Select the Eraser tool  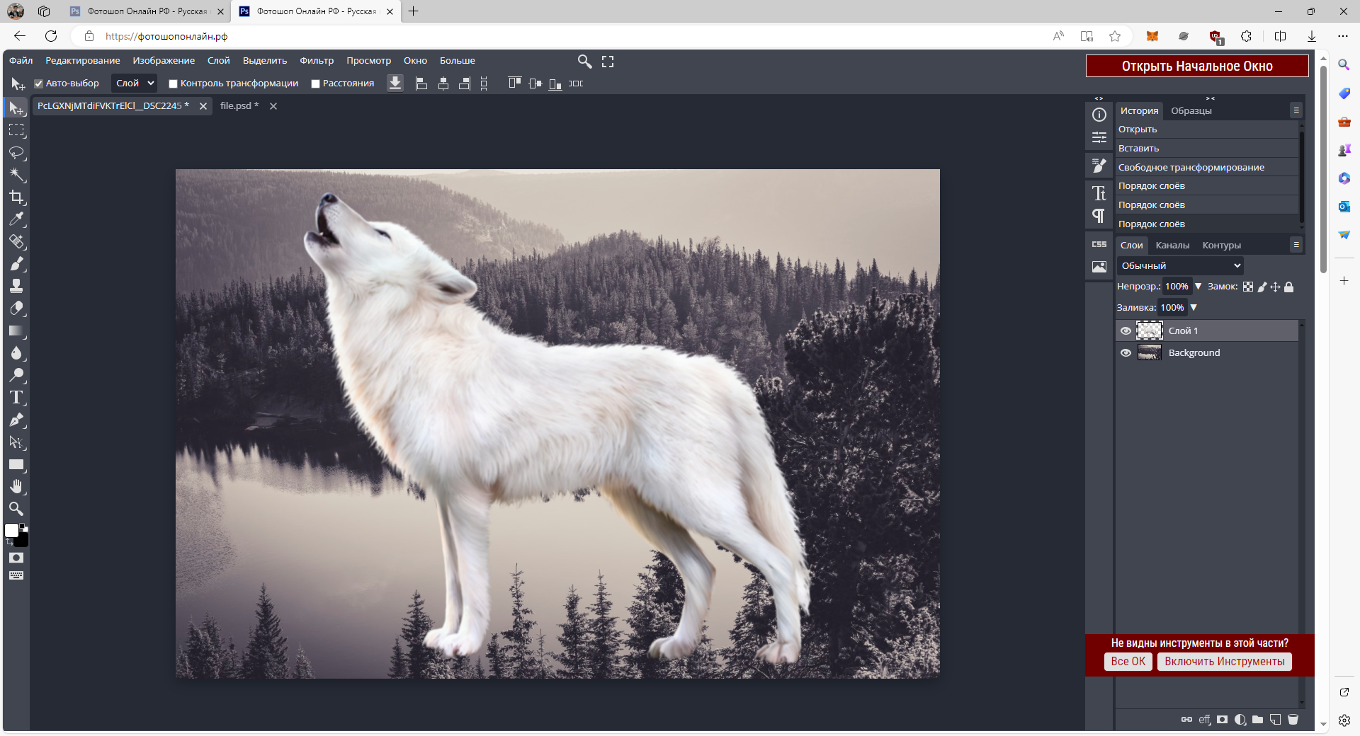16,309
